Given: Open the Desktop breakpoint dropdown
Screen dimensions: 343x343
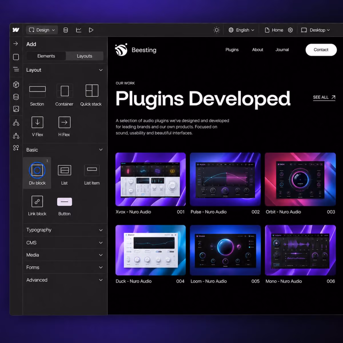Looking at the screenshot, I should point(316,30).
